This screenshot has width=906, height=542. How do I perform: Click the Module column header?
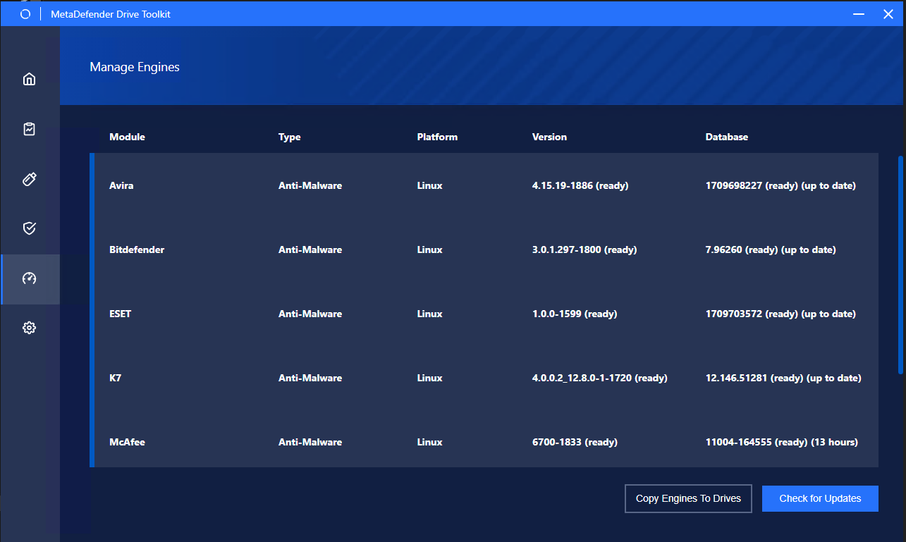127,137
